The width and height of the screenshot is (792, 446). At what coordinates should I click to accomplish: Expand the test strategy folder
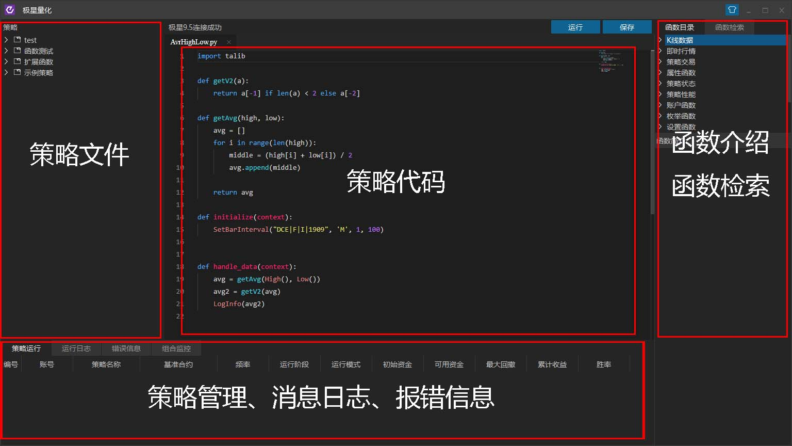(x=6, y=40)
